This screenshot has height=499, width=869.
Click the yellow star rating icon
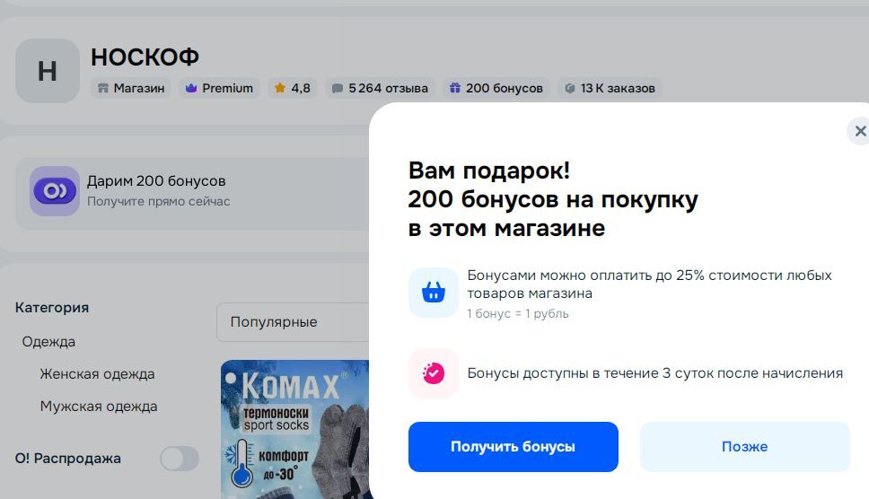pyautogui.click(x=280, y=88)
